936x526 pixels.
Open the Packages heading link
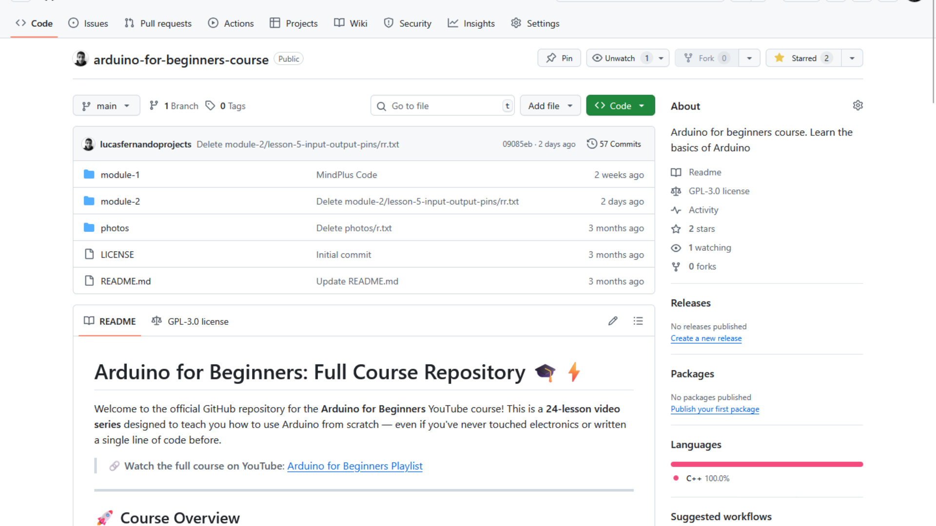pyautogui.click(x=692, y=374)
